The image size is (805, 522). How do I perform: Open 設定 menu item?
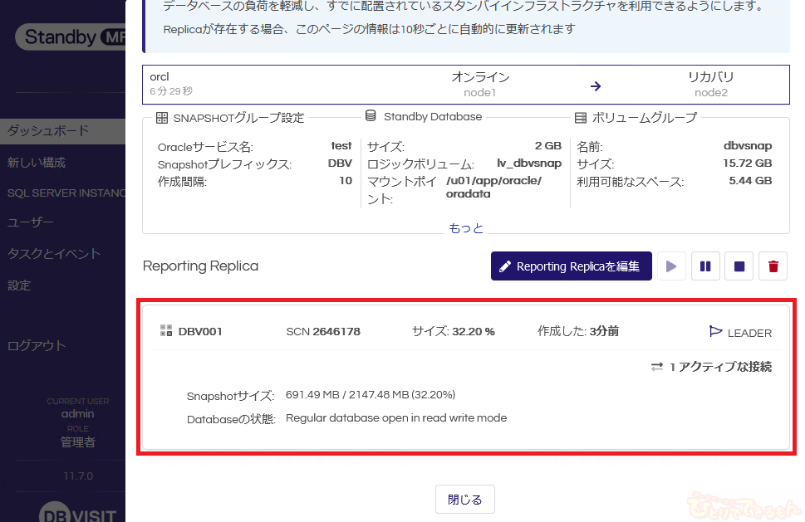19,285
